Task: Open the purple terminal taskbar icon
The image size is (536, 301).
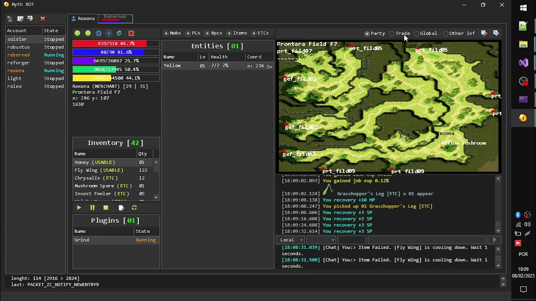Action: 523,99
